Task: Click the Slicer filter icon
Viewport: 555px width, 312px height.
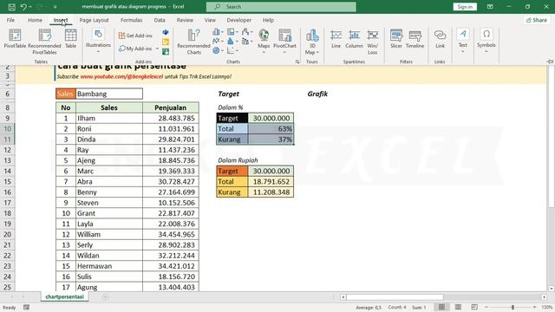Action: 396,39
